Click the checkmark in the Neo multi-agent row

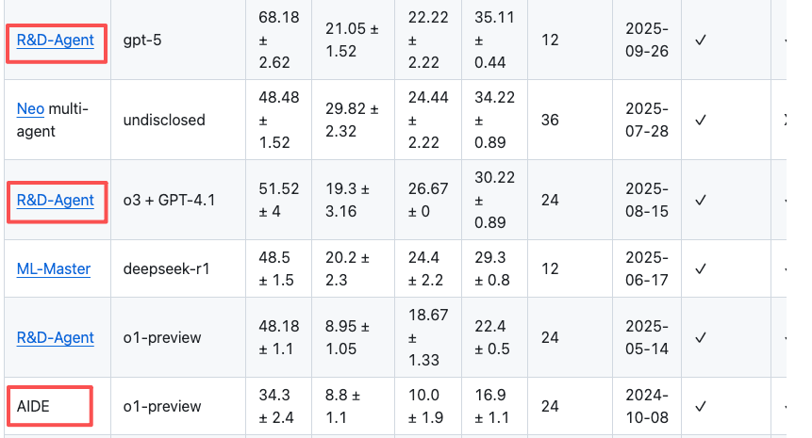coord(701,121)
